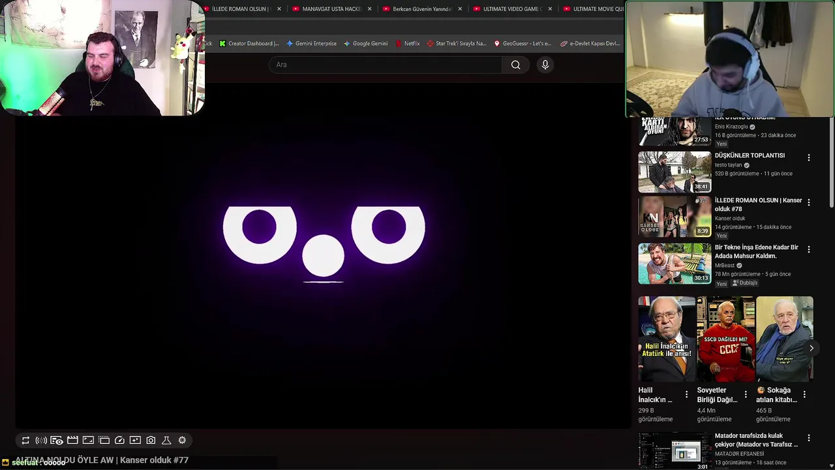835x470 pixels.
Task: Start voice search with microphone icon
Action: click(x=545, y=65)
